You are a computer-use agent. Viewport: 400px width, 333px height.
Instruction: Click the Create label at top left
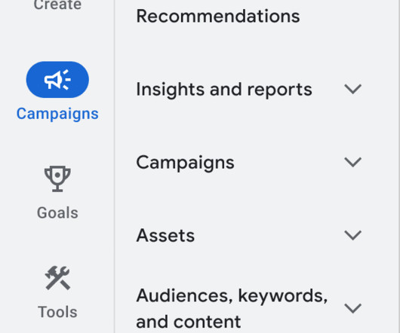point(57,5)
